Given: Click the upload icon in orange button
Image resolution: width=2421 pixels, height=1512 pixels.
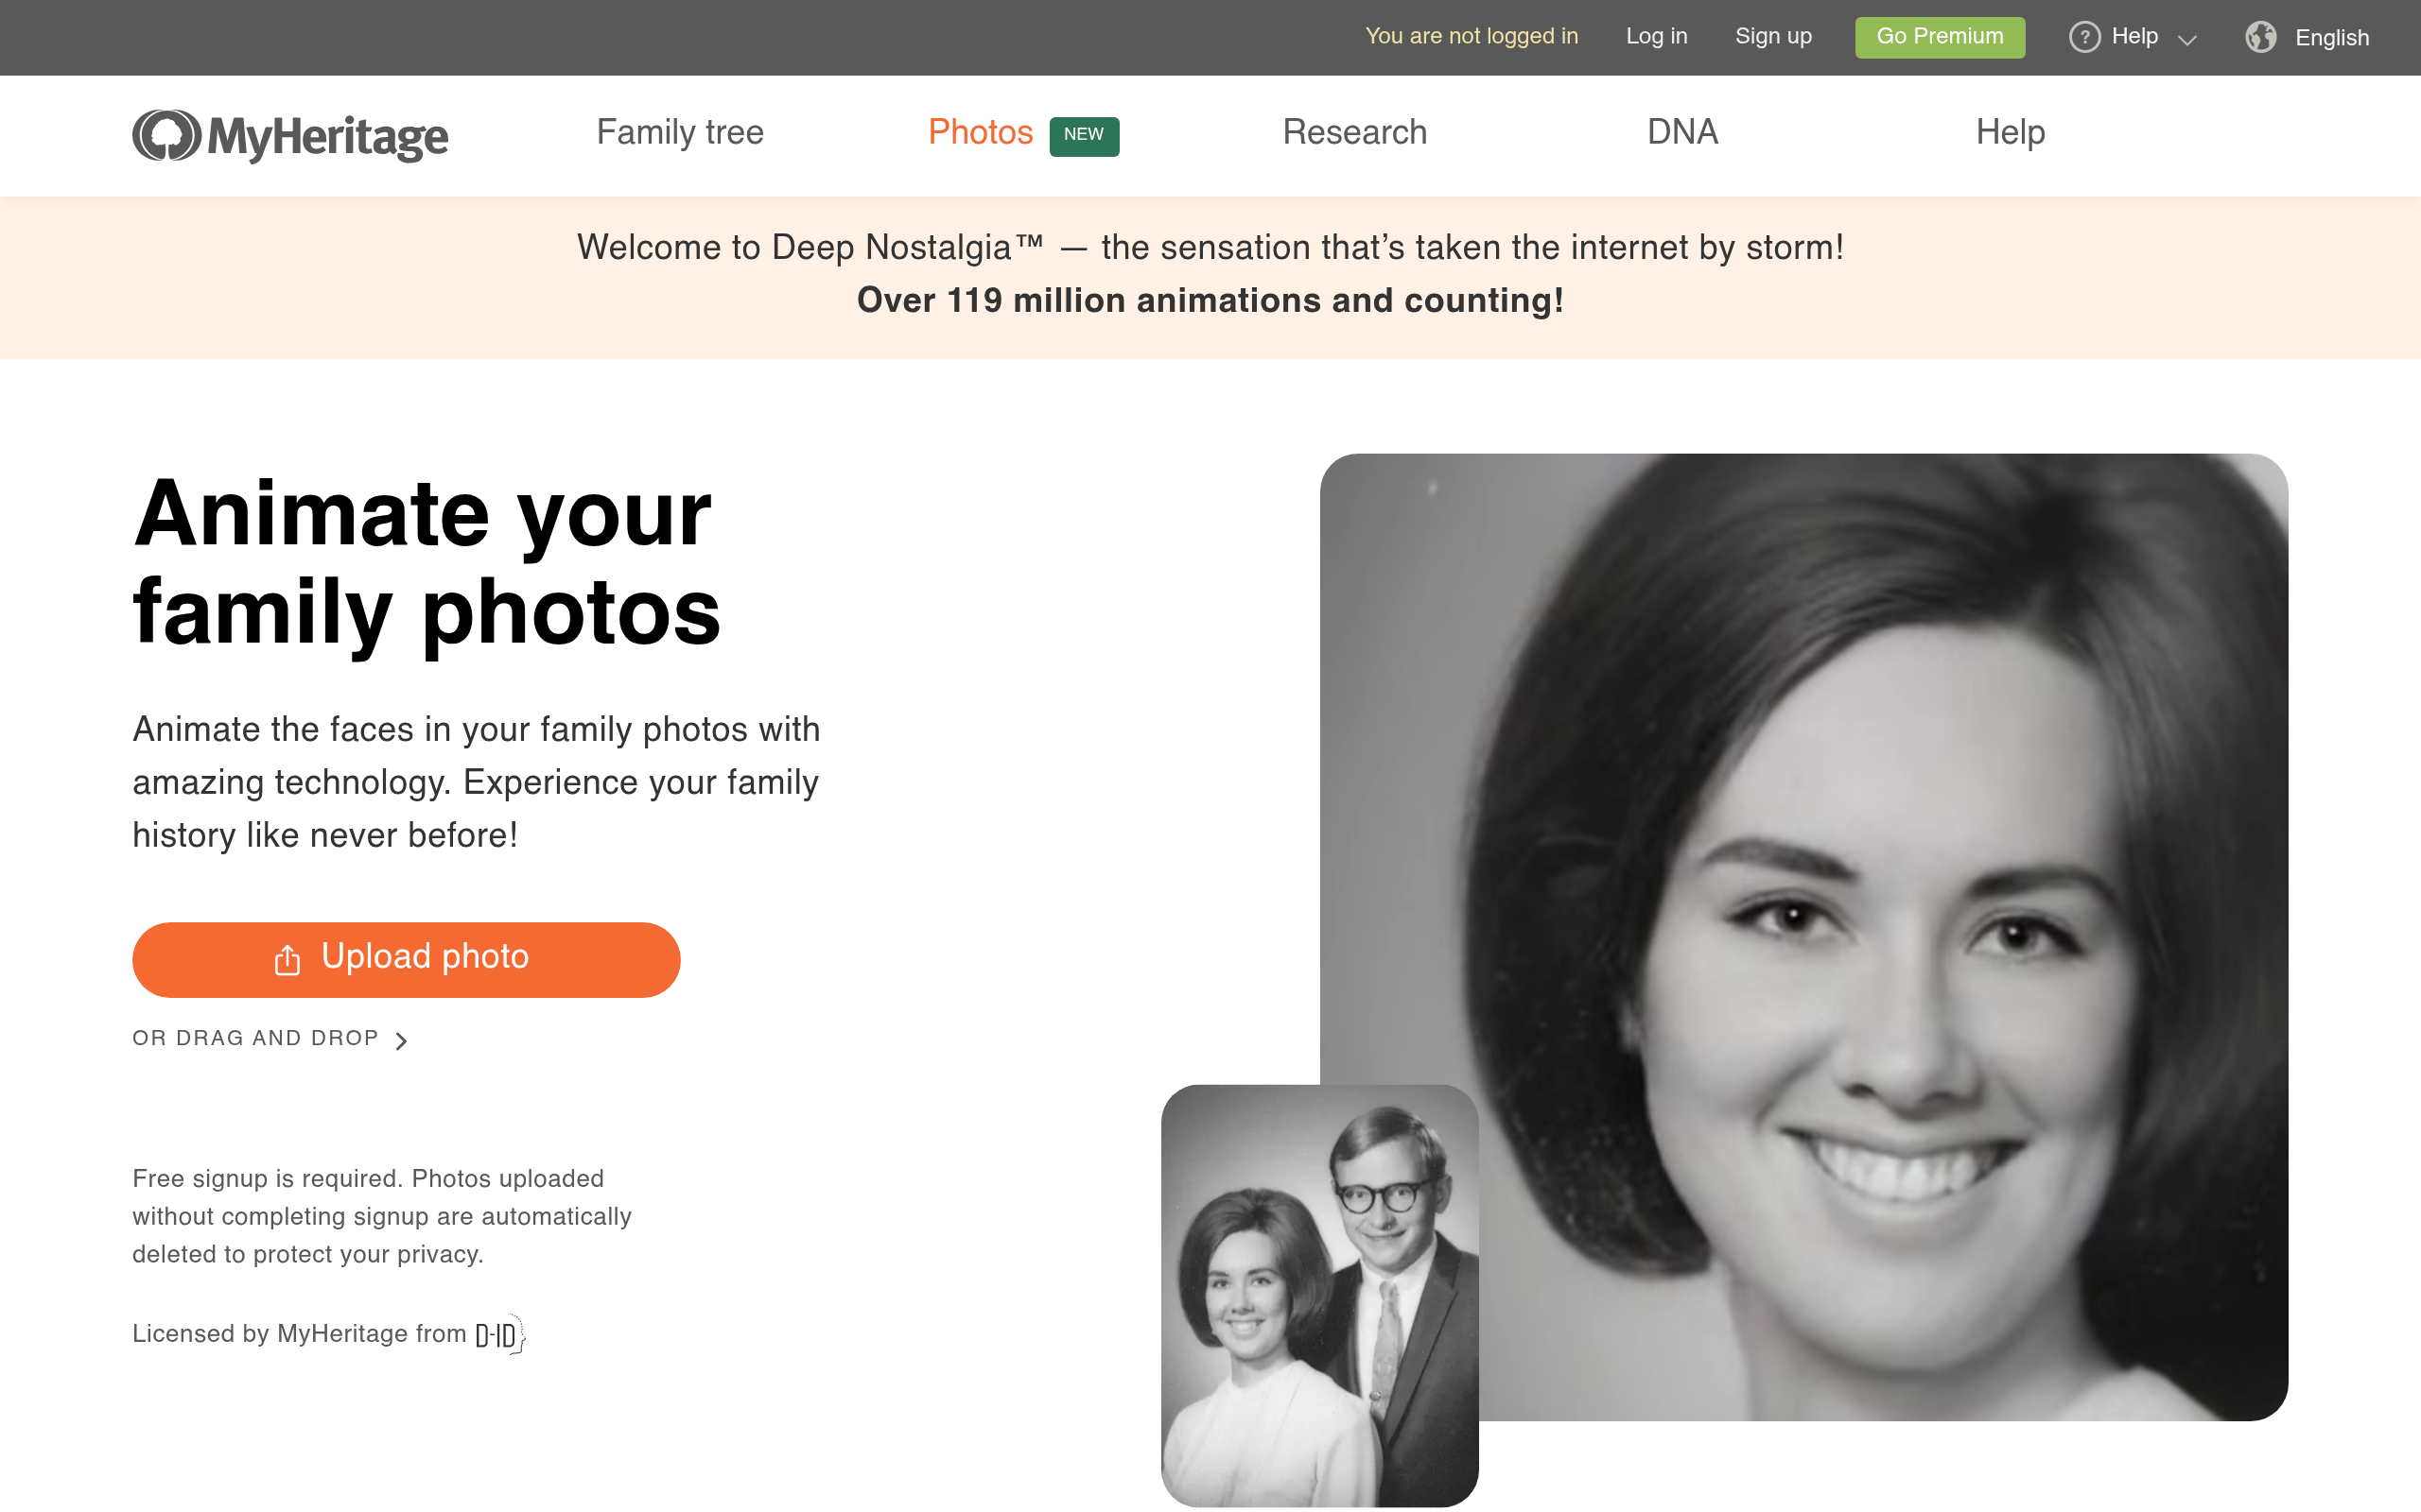Looking at the screenshot, I should 287,959.
